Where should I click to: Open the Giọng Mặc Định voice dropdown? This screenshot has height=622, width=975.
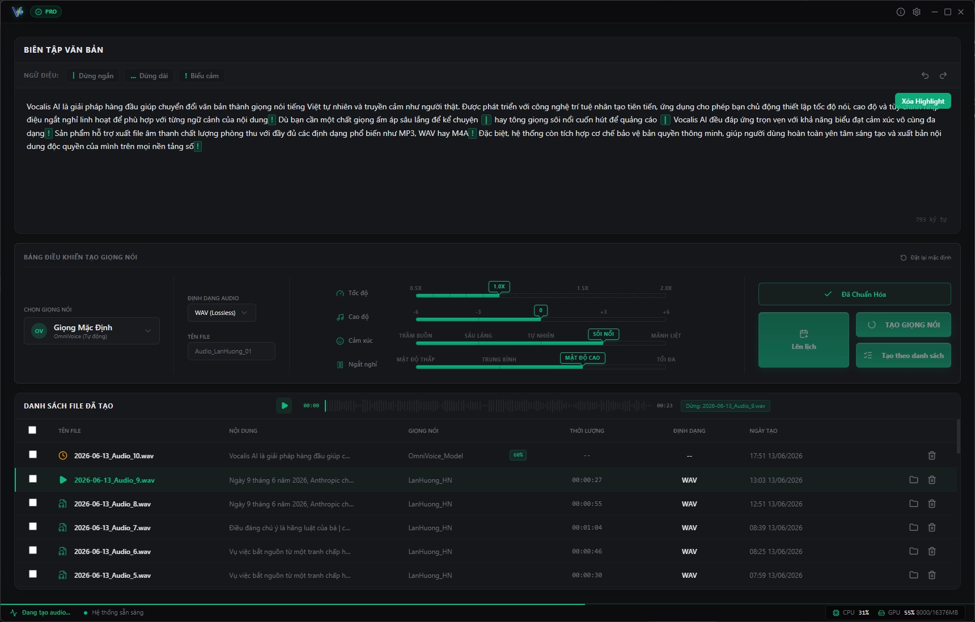pyautogui.click(x=92, y=331)
